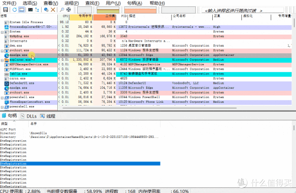Open the 查找(F) menu
The height and width of the screenshot is (193, 296).
[92, 3]
